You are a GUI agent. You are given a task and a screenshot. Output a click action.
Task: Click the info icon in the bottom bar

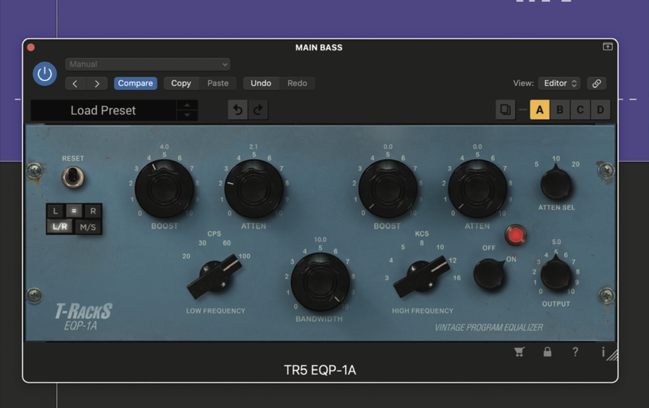603,352
